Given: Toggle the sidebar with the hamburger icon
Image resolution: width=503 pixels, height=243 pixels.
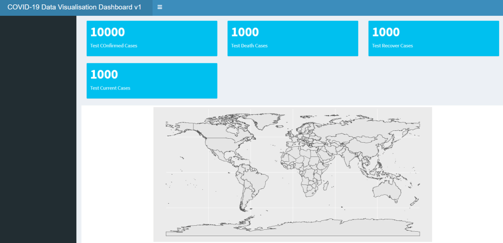Looking at the screenshot, I should 160,7.
